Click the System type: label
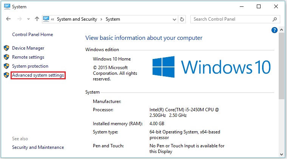The height and width of the screenshot is (159, 287). pyautogui.click(x=105, y=132)
